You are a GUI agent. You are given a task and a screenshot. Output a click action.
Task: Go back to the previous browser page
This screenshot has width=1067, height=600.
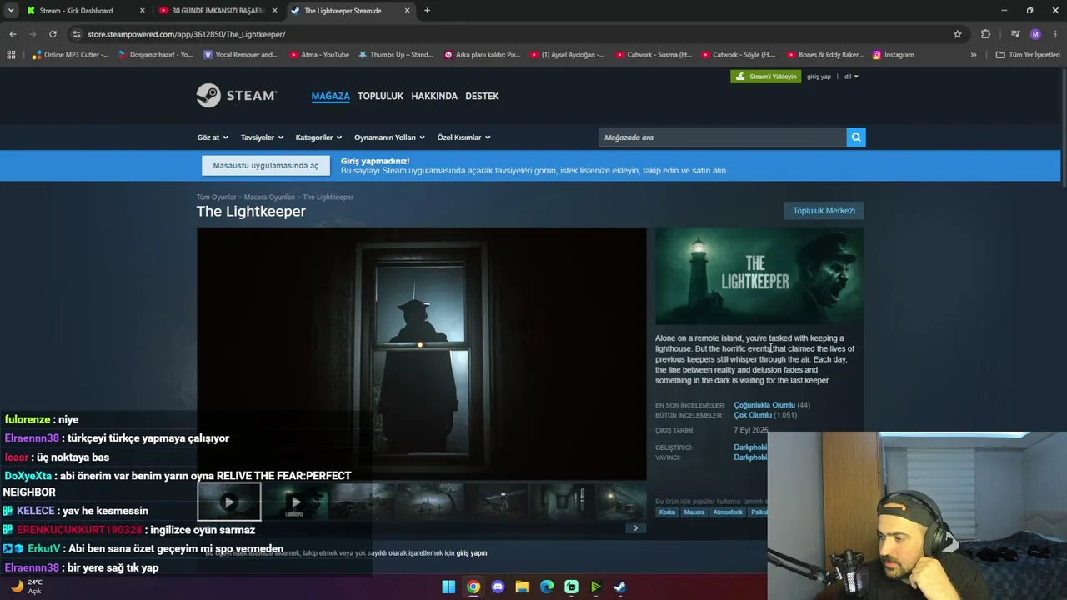click(x=13, y=34)
